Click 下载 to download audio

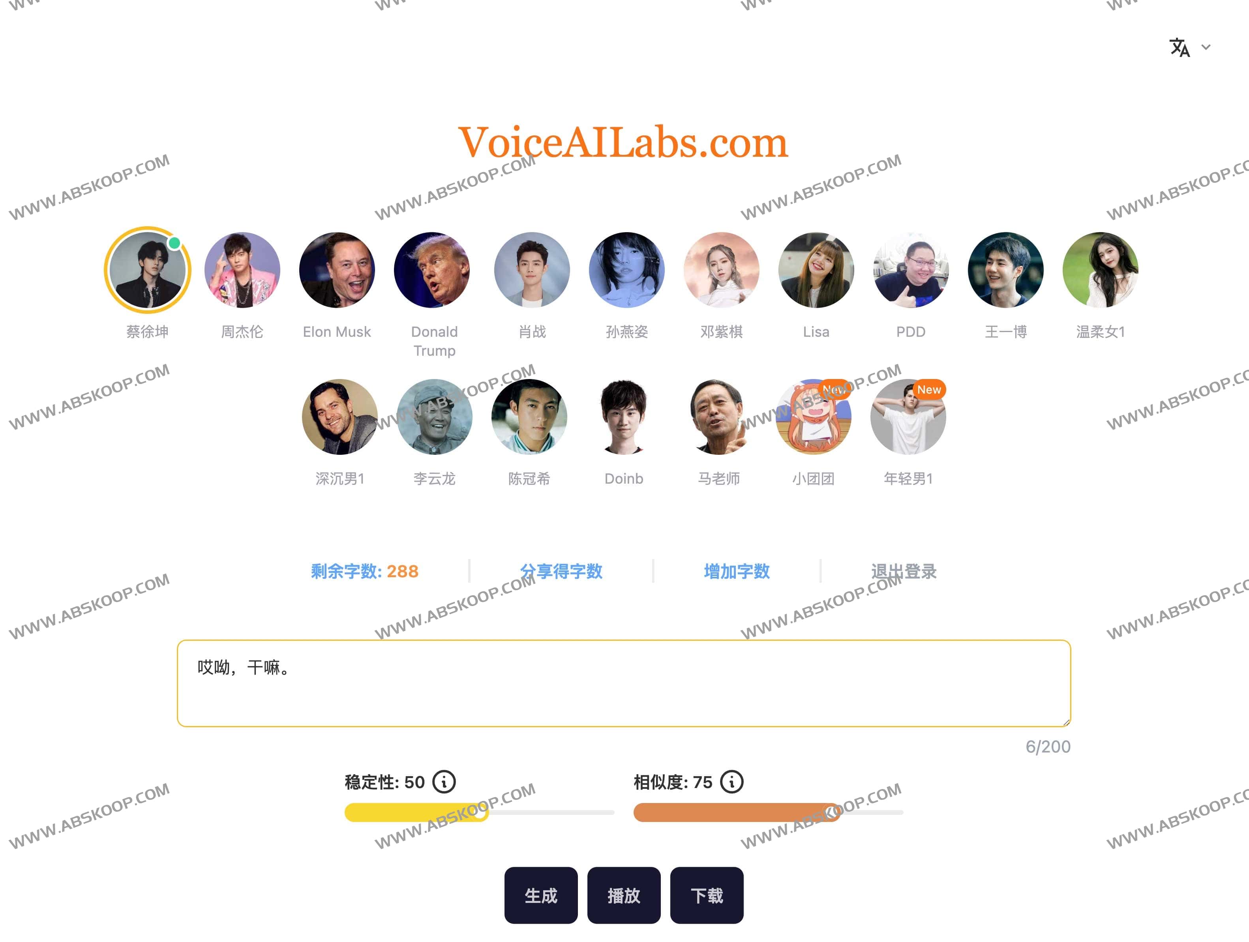click(x=709, y=895)
